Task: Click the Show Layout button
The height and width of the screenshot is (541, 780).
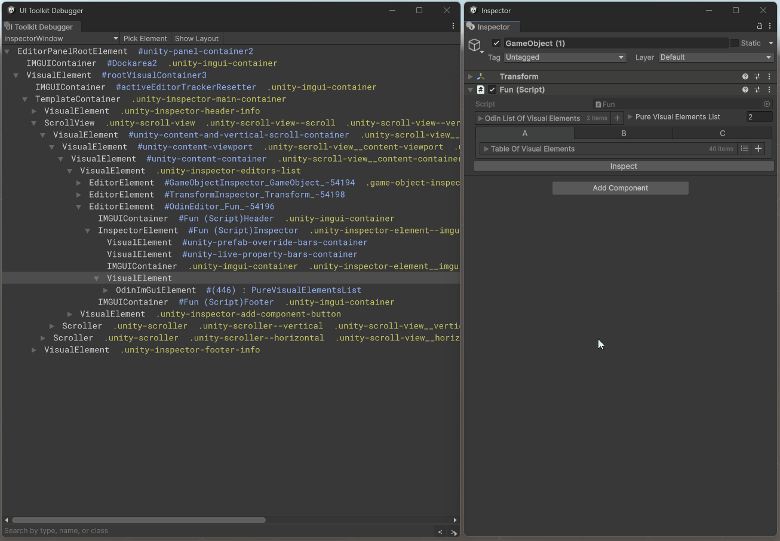Action: coord(196,38)
